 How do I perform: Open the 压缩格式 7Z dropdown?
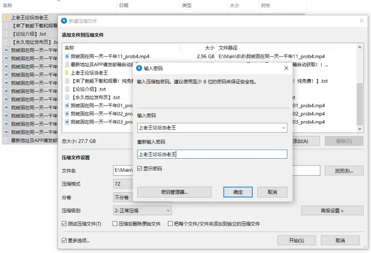coord(123,184)
